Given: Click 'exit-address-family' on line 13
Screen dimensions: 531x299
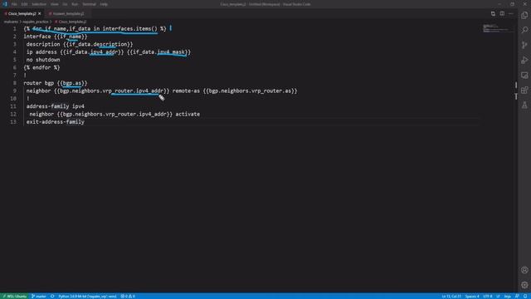Looking at the screenshot, I should tap(56, 122).
